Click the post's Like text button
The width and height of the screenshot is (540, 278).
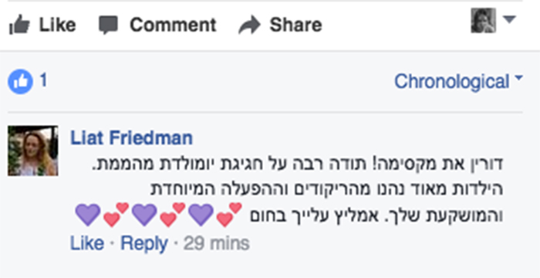(x=57, y=25)
